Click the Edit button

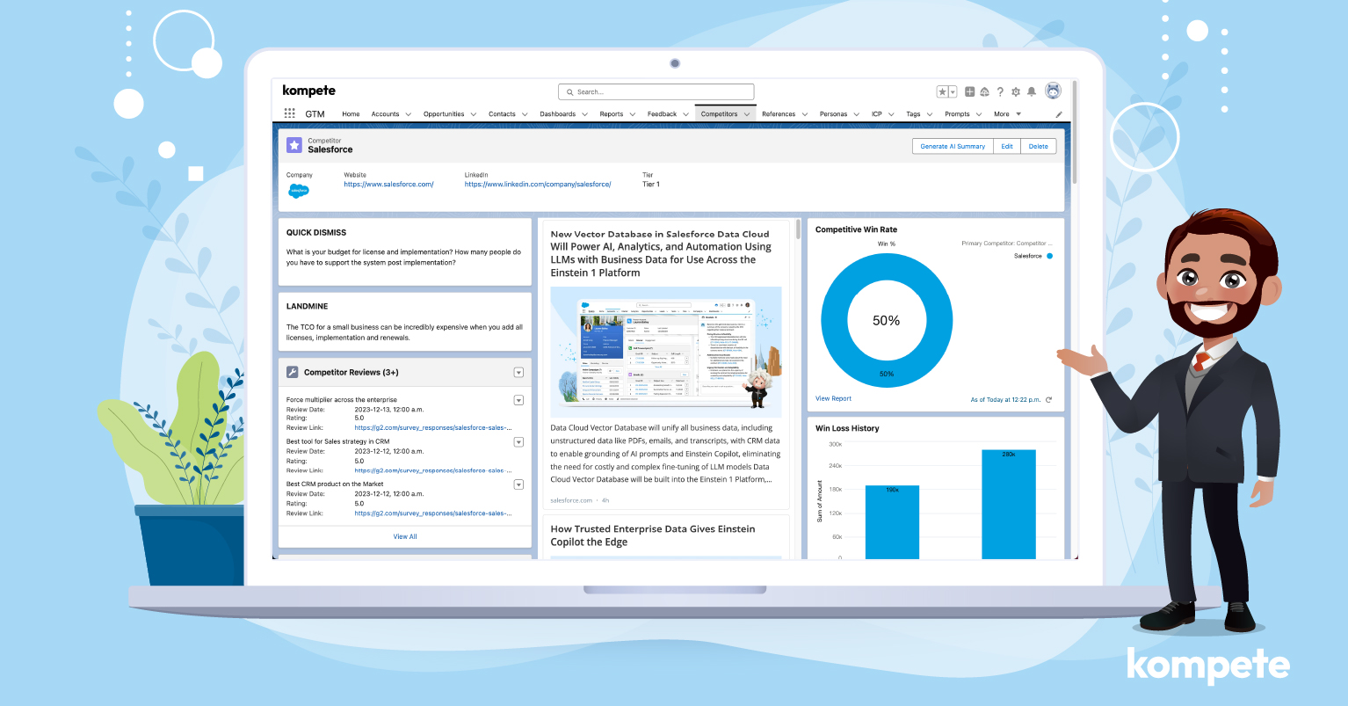coord(1007,147)
